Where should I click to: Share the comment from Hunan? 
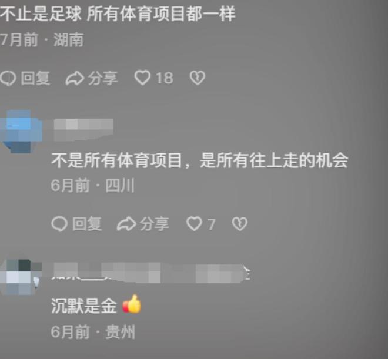coord(92,78)
